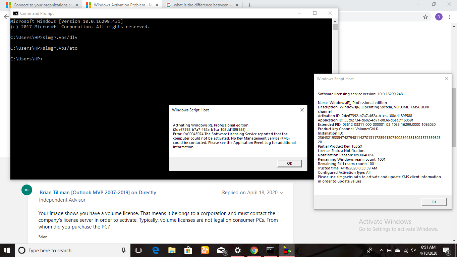Open Settings gear icon on taskbar

[x=238, y=250]
